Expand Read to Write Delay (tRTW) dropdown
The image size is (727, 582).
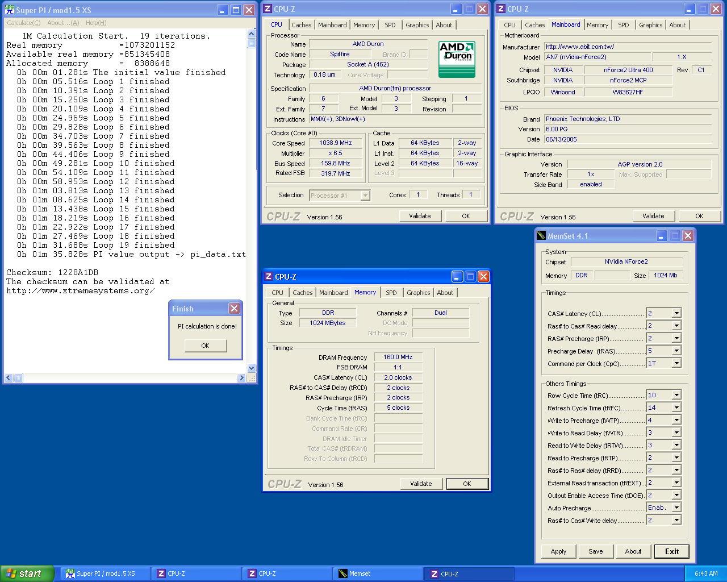click(676, 445)
